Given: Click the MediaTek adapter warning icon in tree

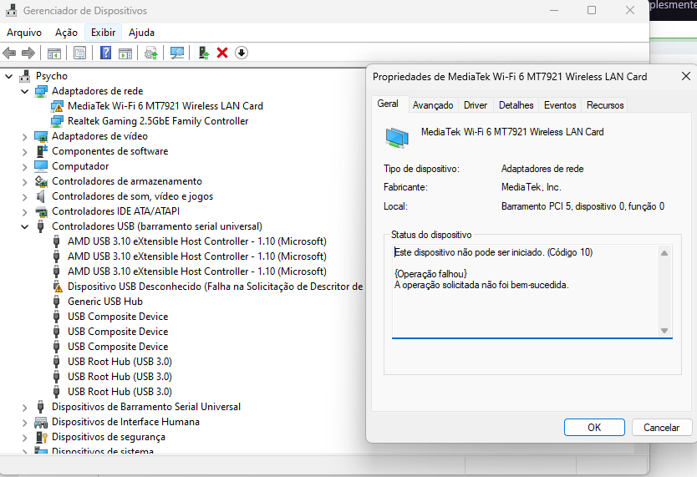Looking at the screenshot, I should [57, 106].
